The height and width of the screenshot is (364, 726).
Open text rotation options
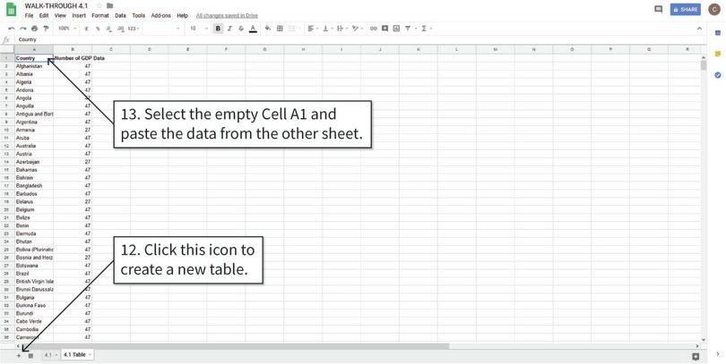tap(357, 29)
